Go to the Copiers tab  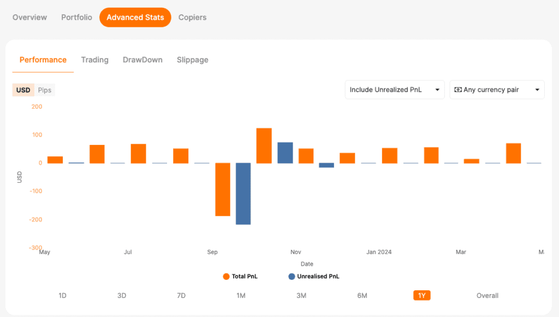193,17
